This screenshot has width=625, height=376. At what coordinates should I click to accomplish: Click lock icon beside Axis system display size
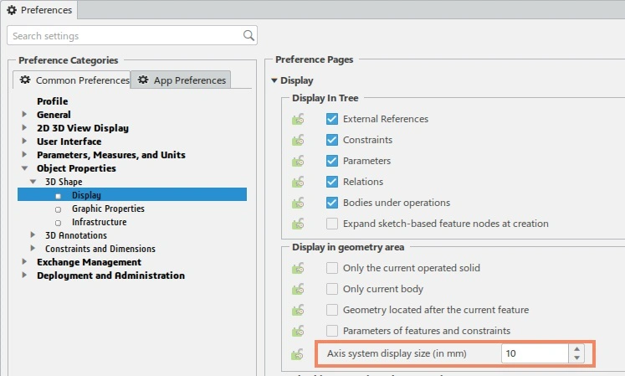297,353
